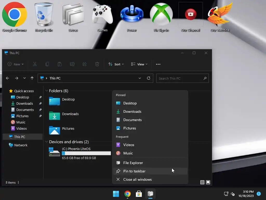Screen dimensions: 266x200
Task: Open the New dropdown menu
Action: pos(16,64)
